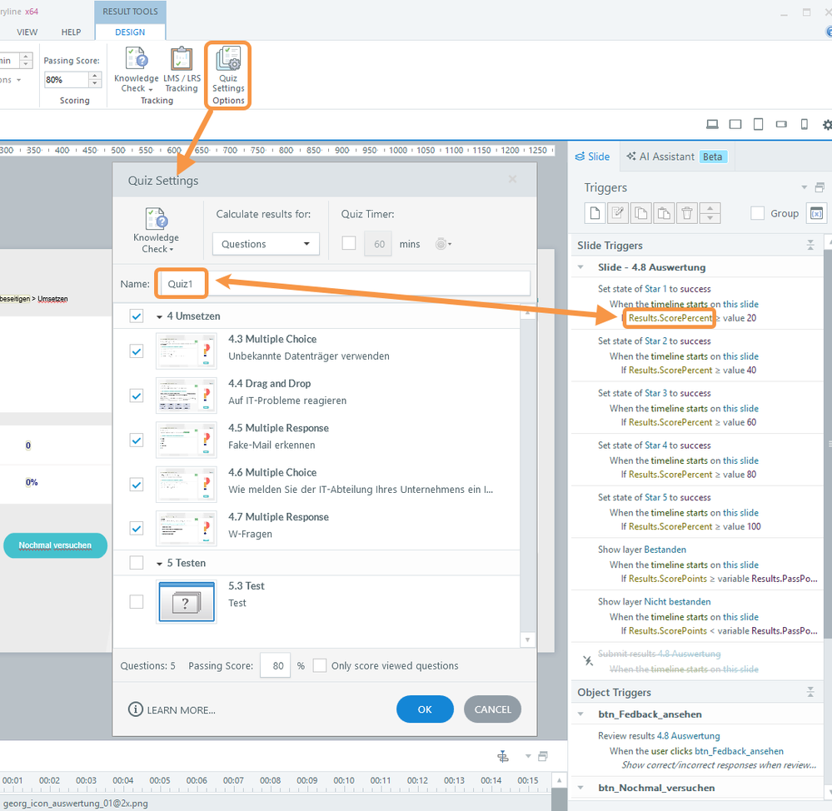This screenshot has height=811, width=832.
Task: Enable the Quiz Timer checkbox
Action: (x=349, y=244)
